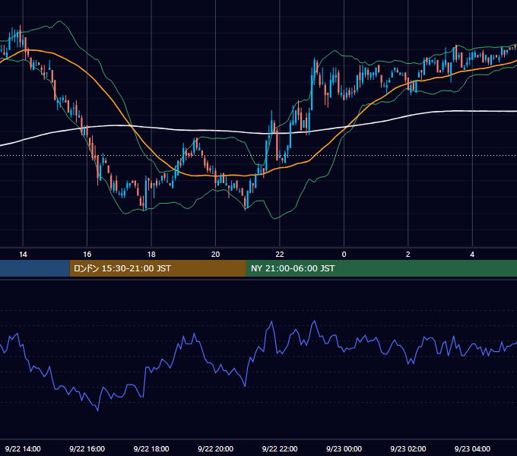Click the 16 hour label on time axis
The image size is (517, 456).
(x=87, y=255)
